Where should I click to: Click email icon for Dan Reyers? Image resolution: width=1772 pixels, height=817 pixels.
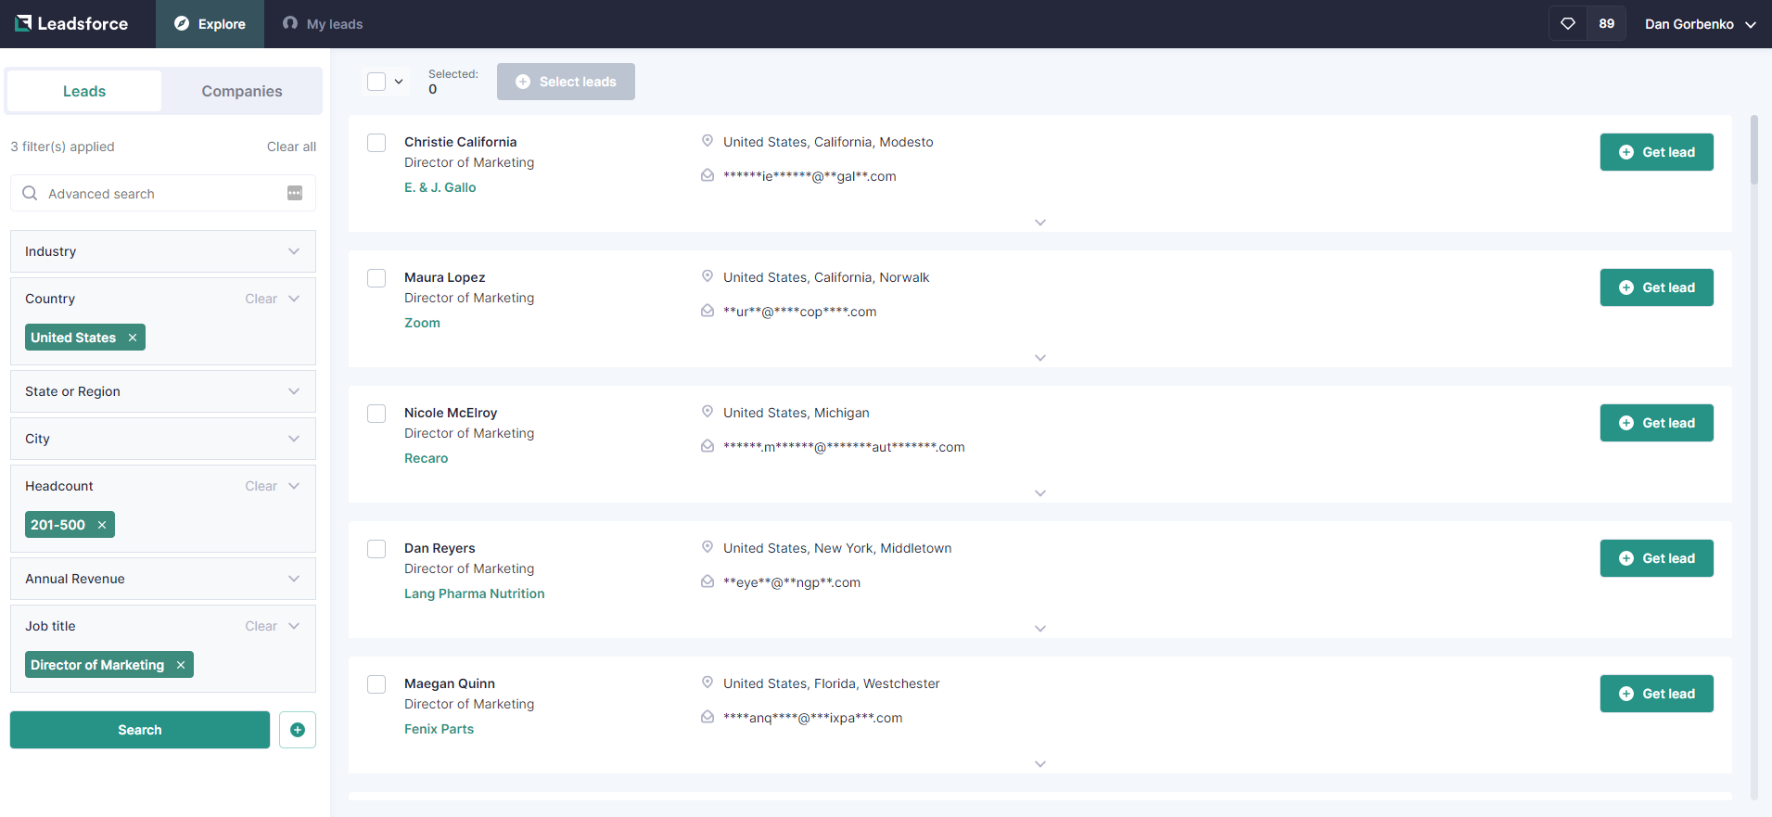pyautogui.click(x=708, y=581)
